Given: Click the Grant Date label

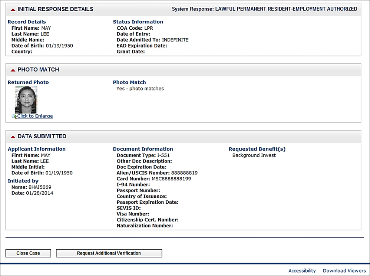Looking at the screenshot, I should (131, 52).
